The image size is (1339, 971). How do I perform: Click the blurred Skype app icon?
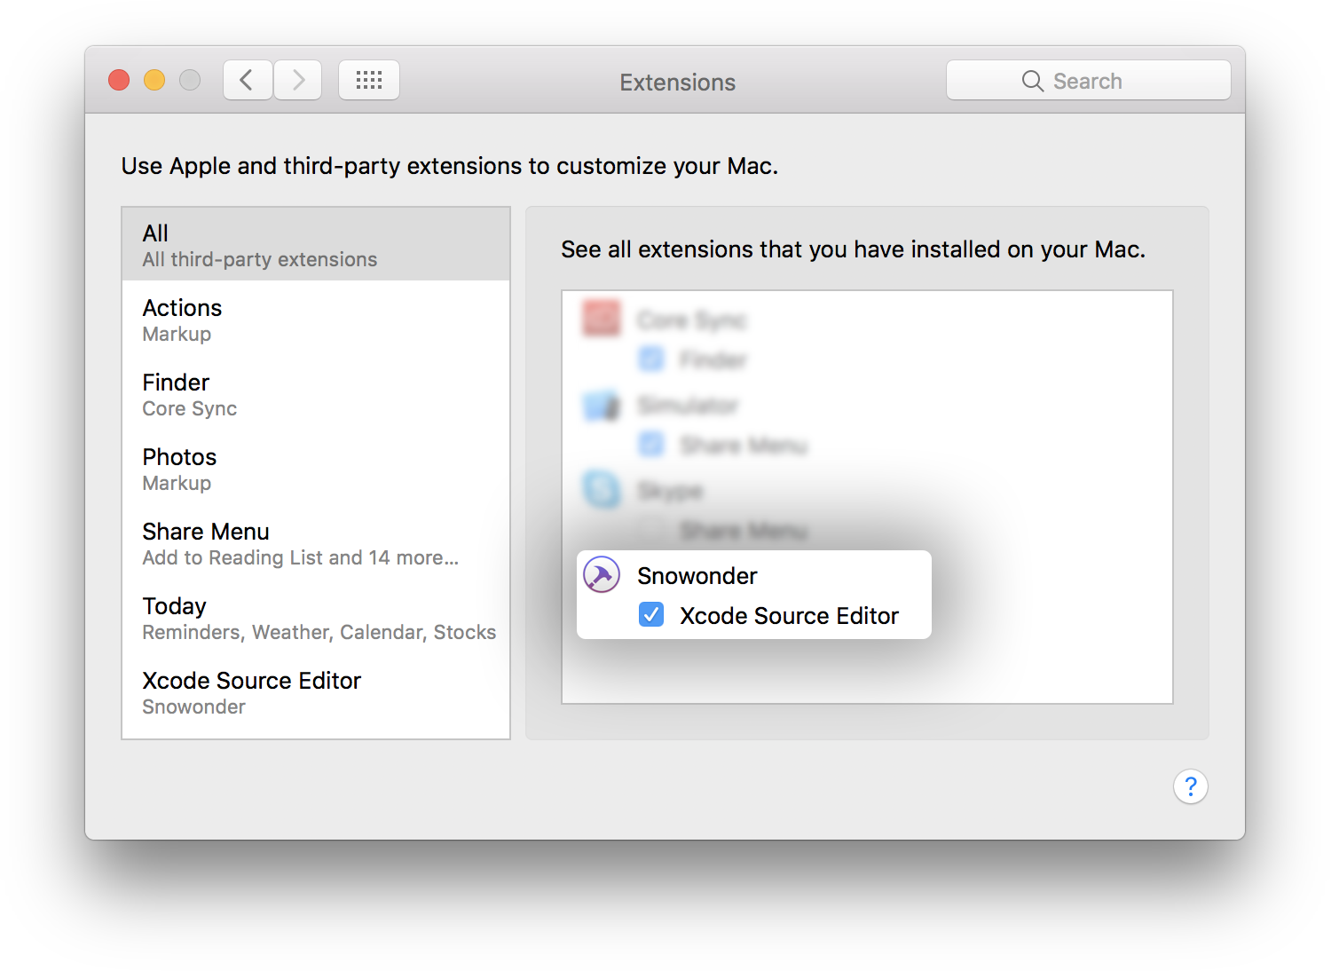point(602,490)
